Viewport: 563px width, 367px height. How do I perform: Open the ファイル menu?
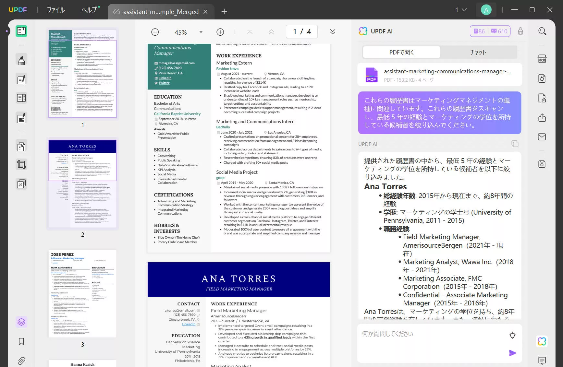click(x=56, y=10)
